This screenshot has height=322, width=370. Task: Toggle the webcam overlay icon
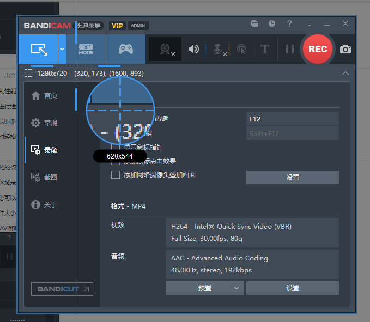pyautogui.click(x=165, y=49)
